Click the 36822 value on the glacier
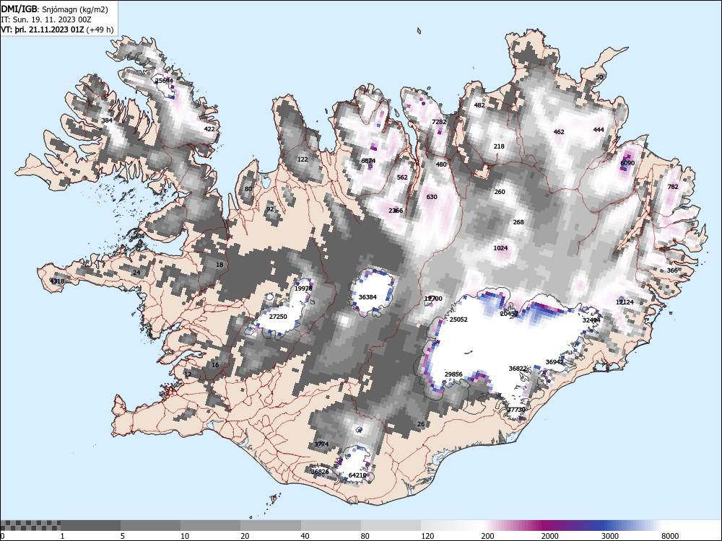722x541 pixels. [x=518, y=369]
